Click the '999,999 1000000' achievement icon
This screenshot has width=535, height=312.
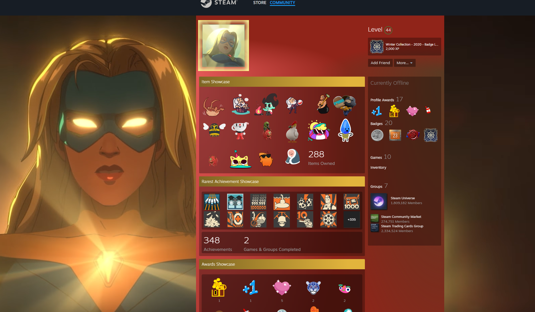tap(258, 202)
